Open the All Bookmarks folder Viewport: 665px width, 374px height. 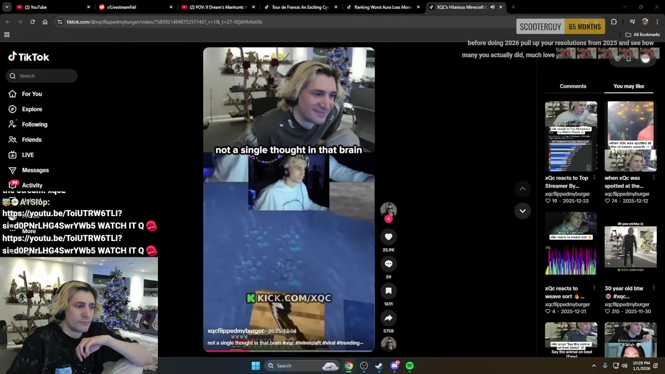(643, 35)
